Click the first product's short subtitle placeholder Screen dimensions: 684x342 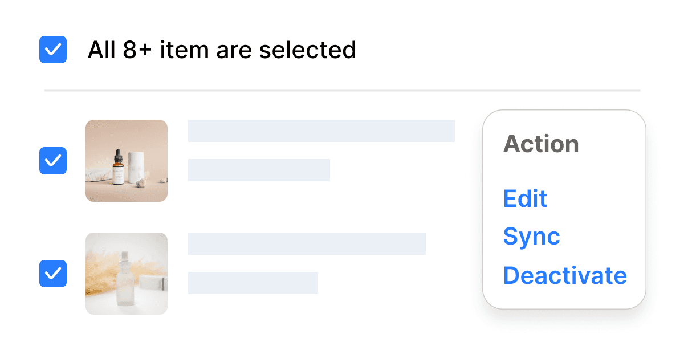tap(259, 170)
